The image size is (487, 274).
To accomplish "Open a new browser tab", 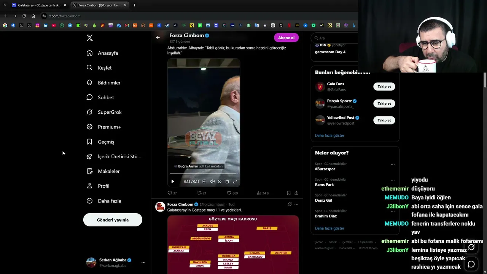I will click(x=134, y=5).
